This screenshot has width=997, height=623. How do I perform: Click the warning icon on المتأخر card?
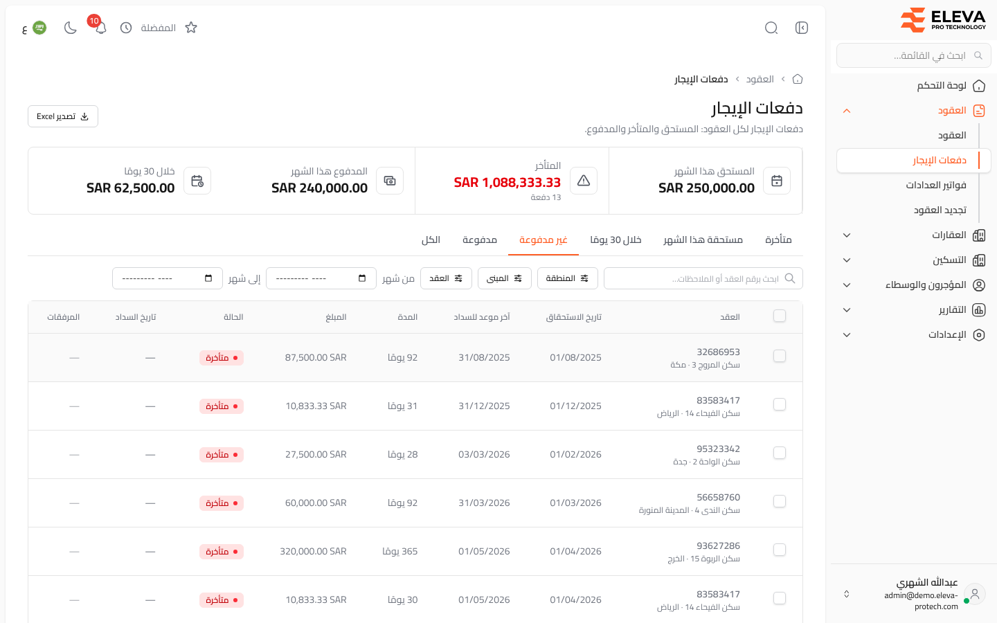tap(584, 181)
